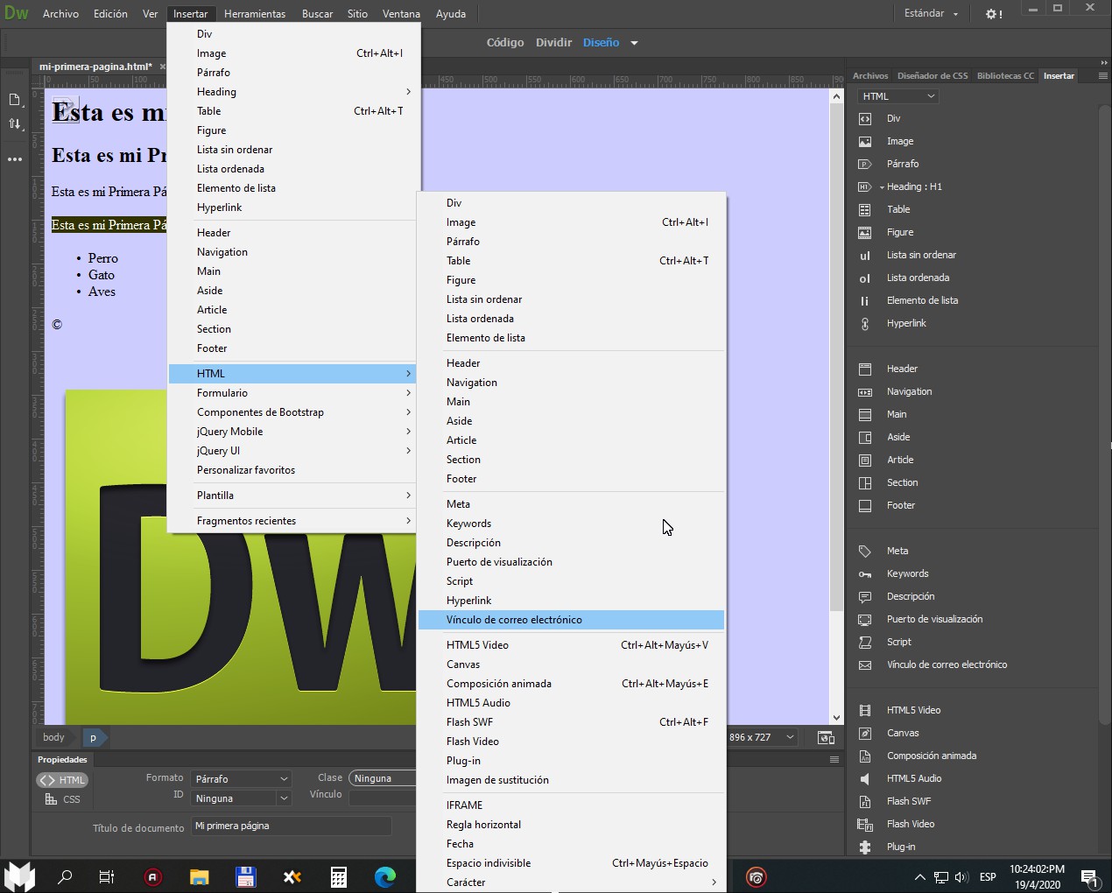
Task: Click the Section icon in Insertar panel
Action: [865, 482]
